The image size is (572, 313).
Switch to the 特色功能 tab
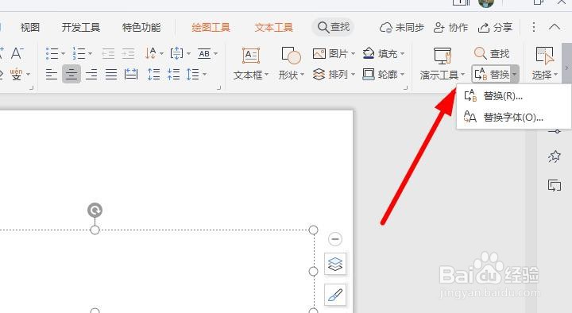(141, 27)
